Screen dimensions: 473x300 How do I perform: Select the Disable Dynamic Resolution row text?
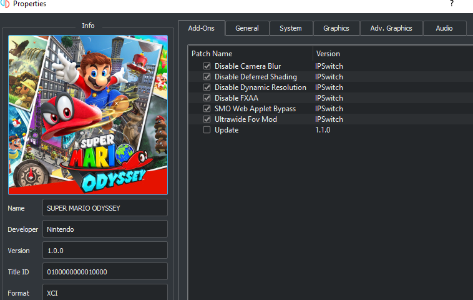coord(260,87)
